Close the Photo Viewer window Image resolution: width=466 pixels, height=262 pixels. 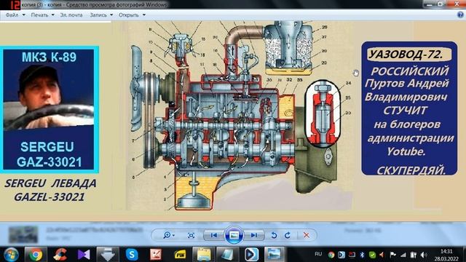(456, 4)
